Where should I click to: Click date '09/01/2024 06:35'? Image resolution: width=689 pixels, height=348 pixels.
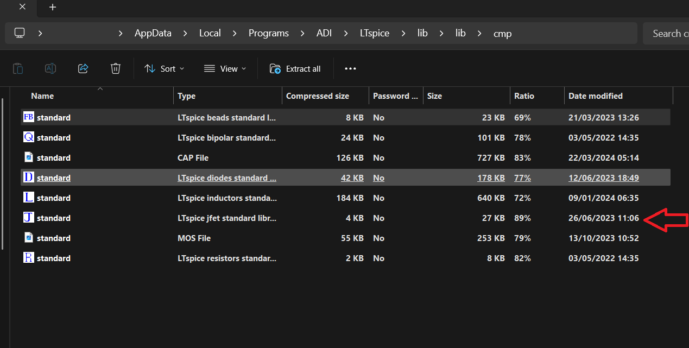coord(604,198)
